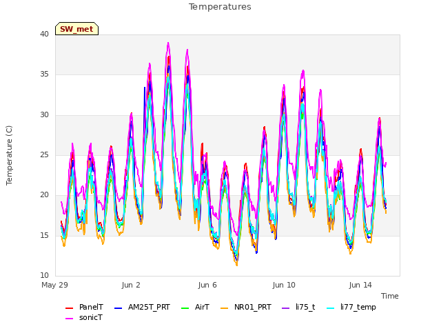Click the 15 y-axis tick label

click(44, 235)
